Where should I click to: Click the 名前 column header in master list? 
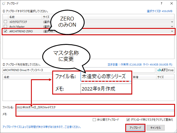coord(25,17)
